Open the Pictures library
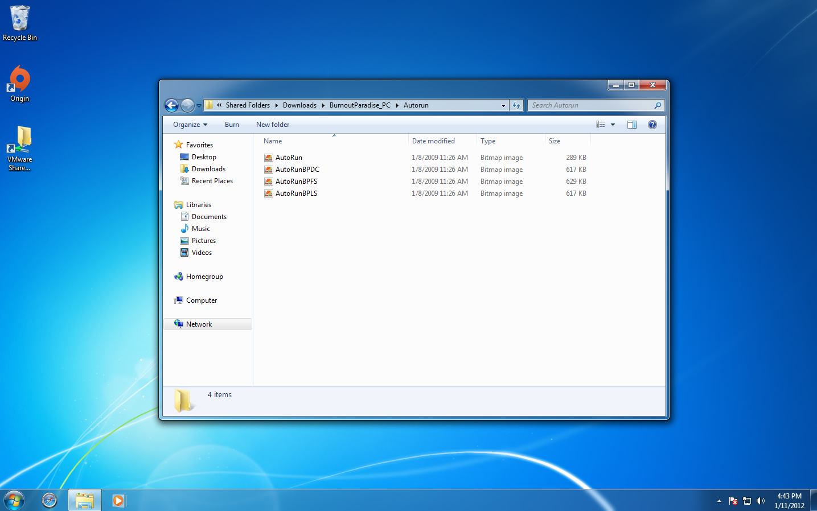 [x=203, y=241]
